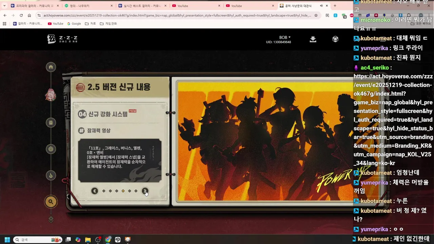View site information icon in address bar
The width and height of the screenshot is (434, 244).
[39, 15]
